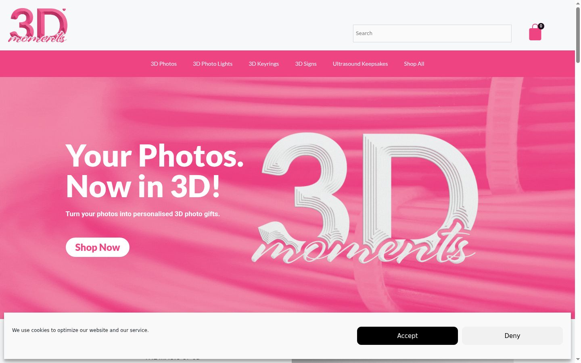The image size is (581, 363).
Task: Click the Your Photos. Now in 3D! headline
Action: [155, 171]
